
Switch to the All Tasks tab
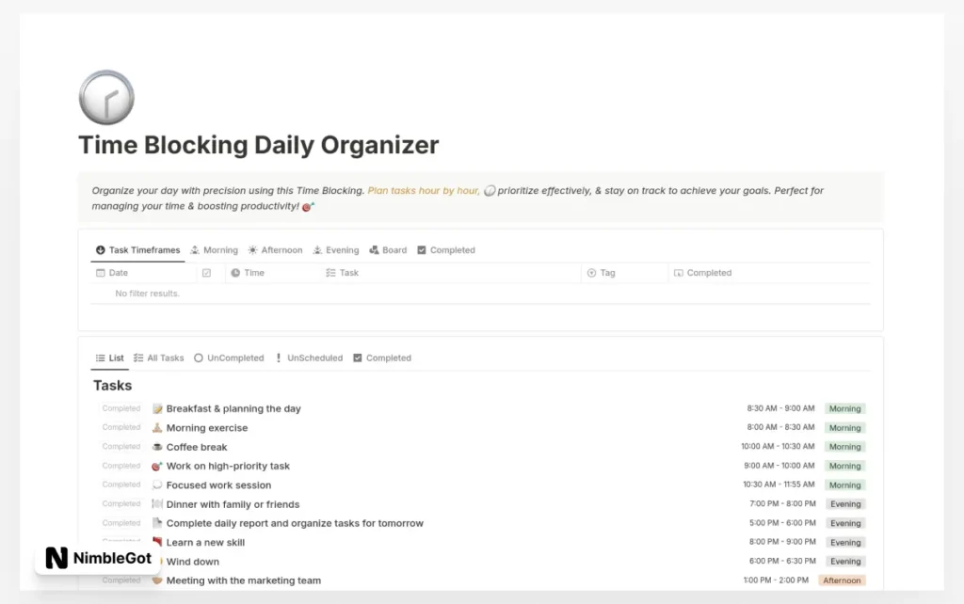158,358
